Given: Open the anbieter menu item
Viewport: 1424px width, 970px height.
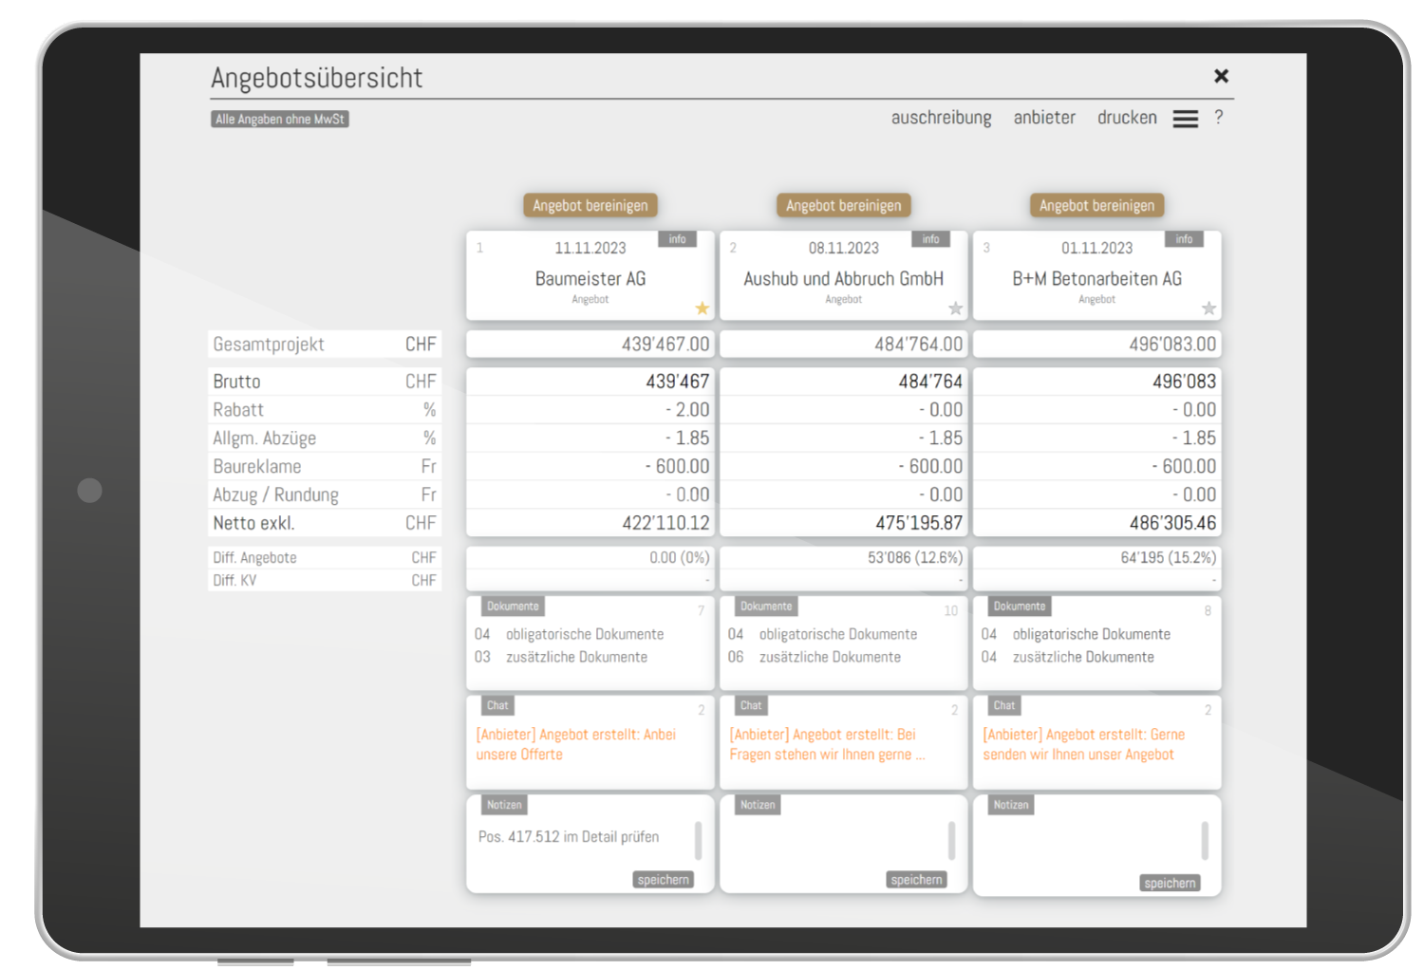Looking at the screenshot, I should pyautogui.click(x=1044, y=118).
